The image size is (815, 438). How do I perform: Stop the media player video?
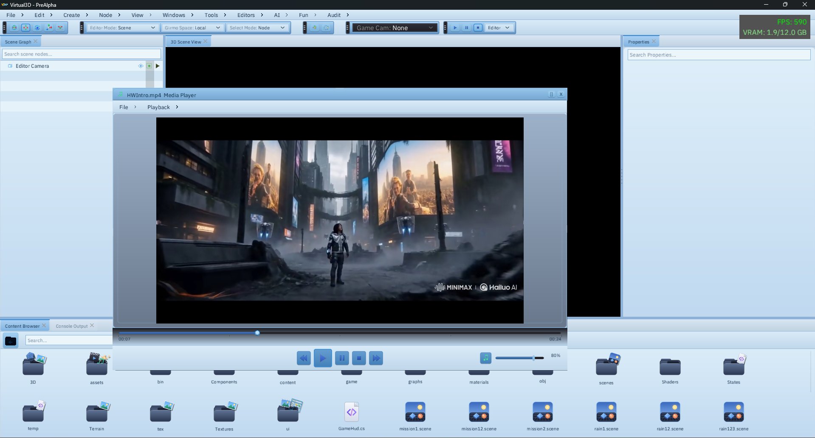tap(359, 358)
